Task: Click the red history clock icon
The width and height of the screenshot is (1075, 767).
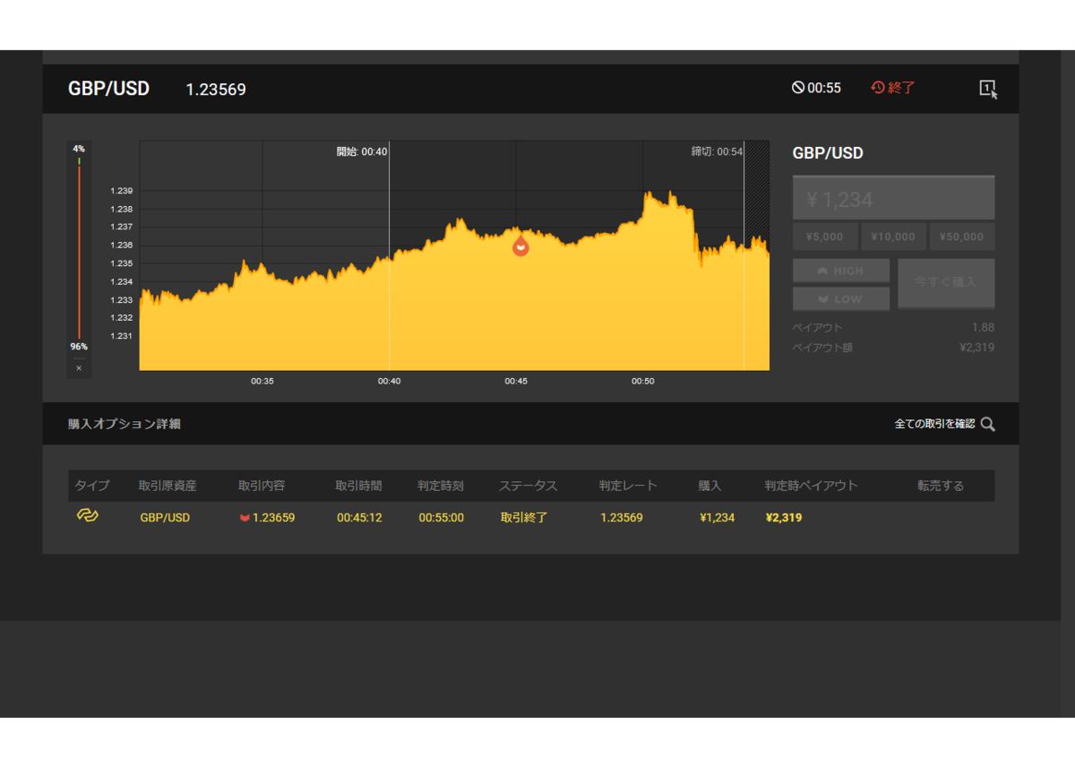Action: click(878, 88)
